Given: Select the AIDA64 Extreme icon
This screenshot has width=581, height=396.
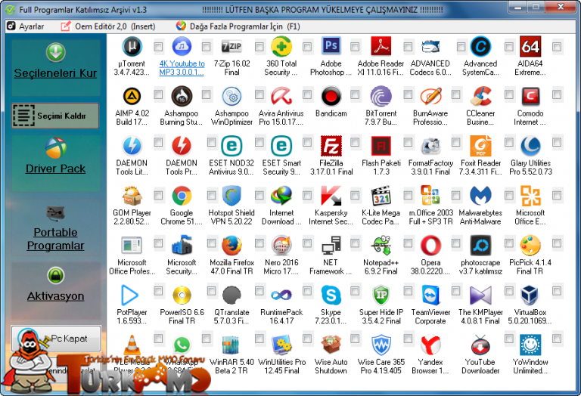Looking at the screenshot, I should coord(530,47).
